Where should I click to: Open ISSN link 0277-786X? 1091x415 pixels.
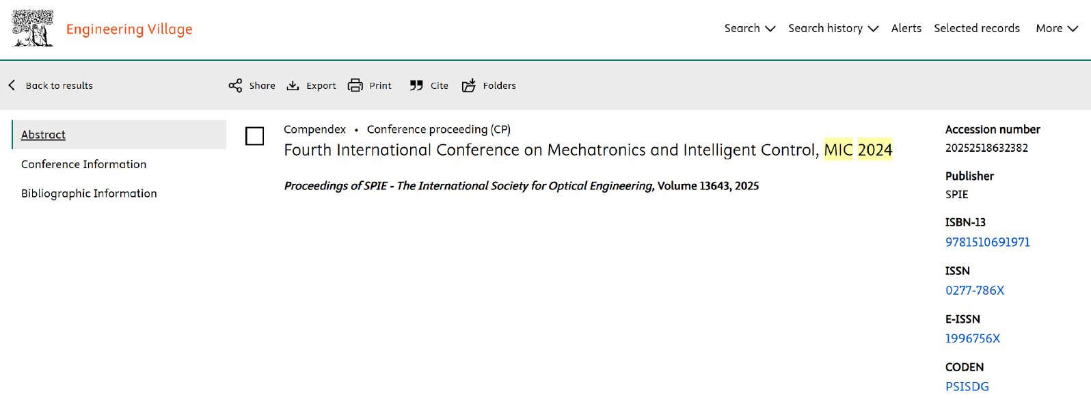975,291
